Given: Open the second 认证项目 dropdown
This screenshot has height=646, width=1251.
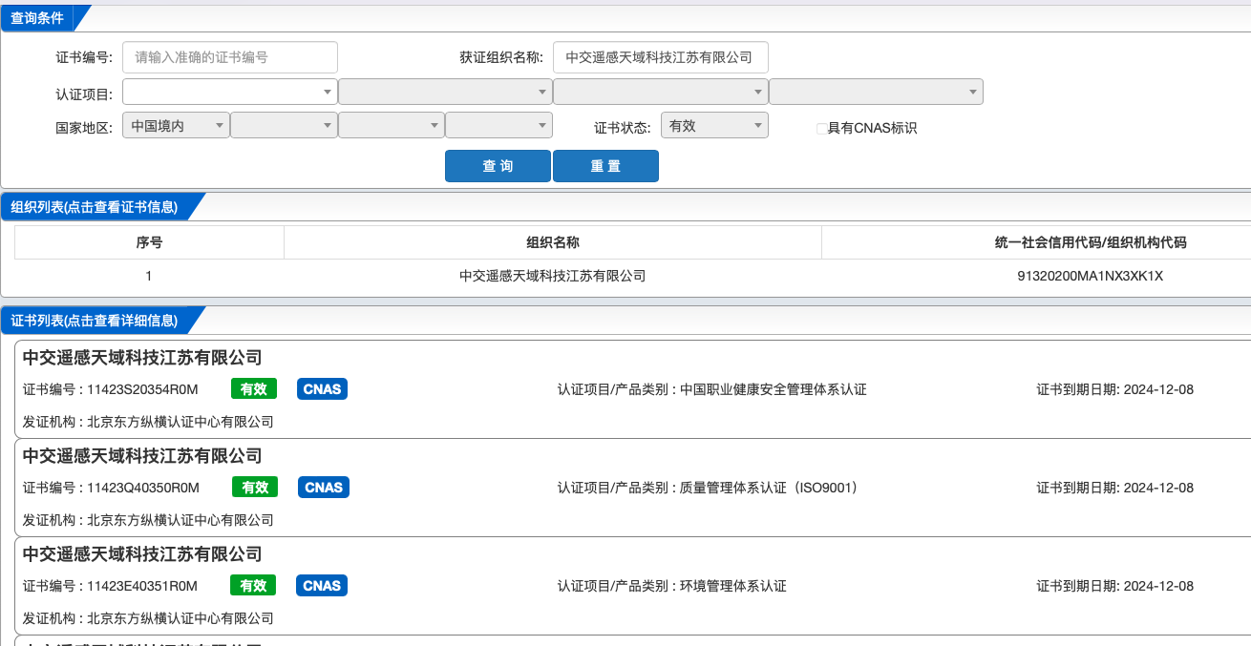Looking at the screenshot, I should click(445, 92).
